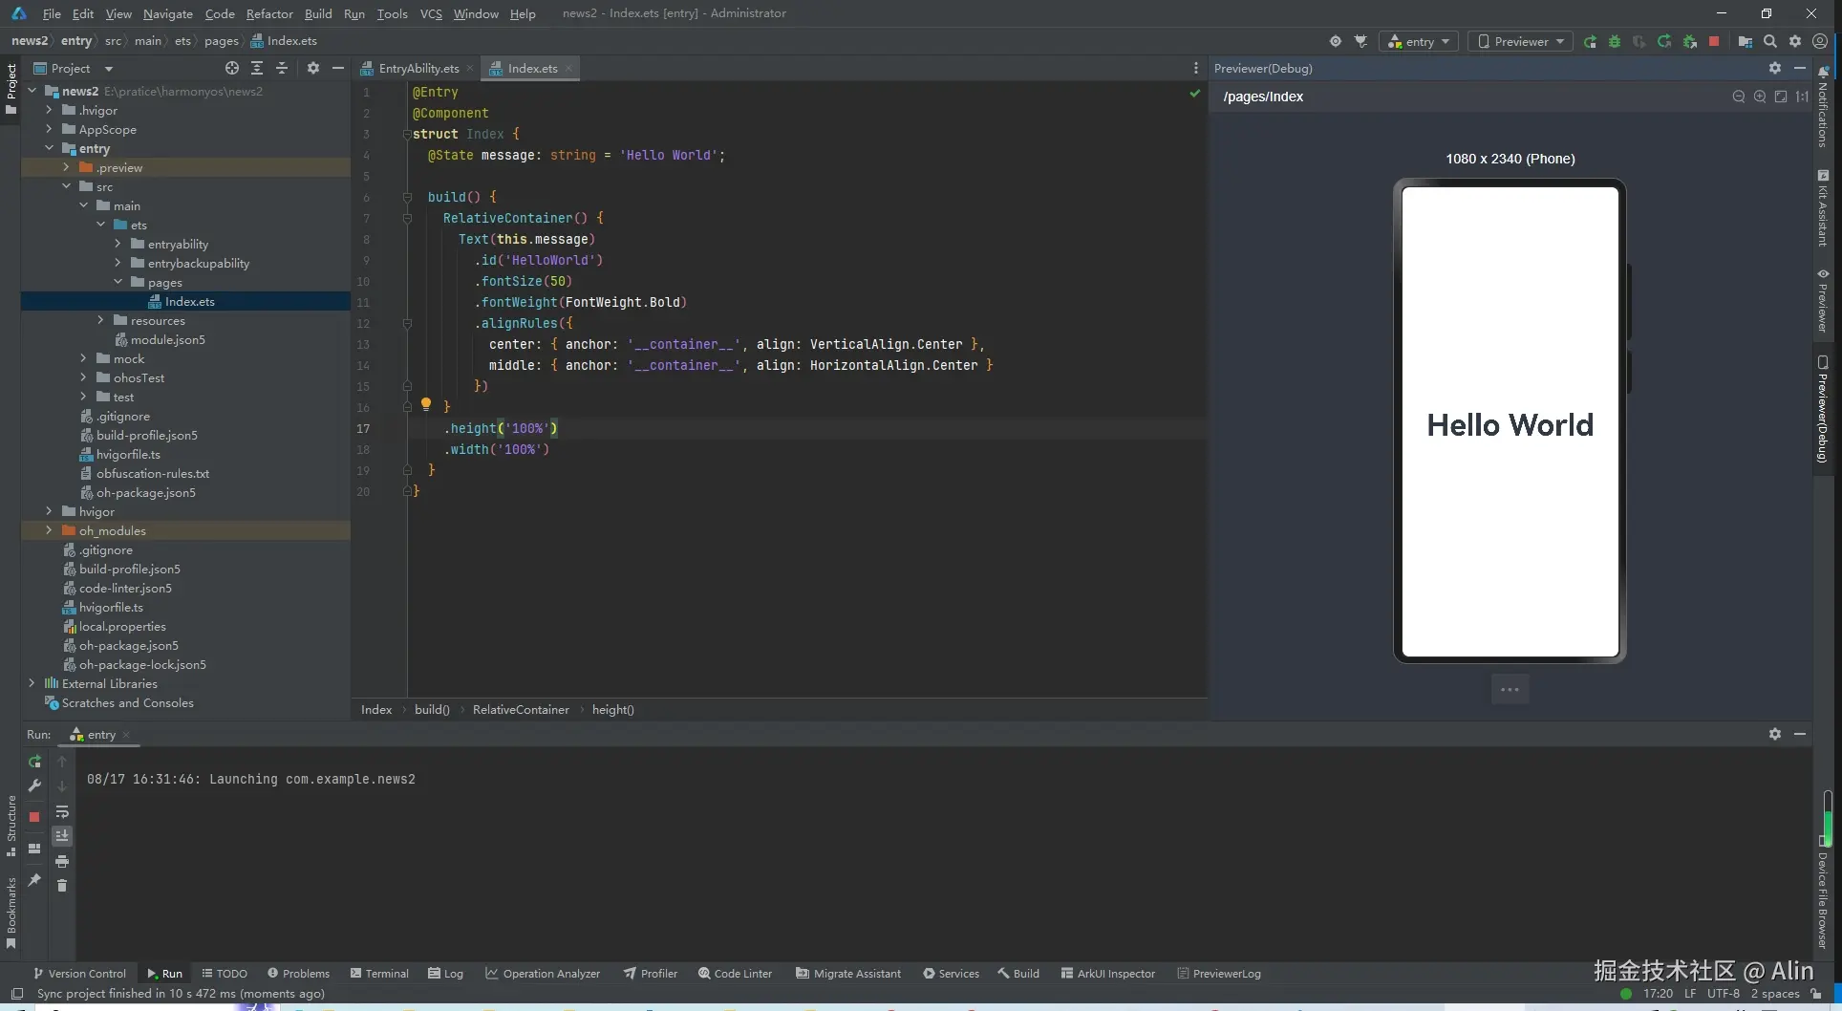Image resolution: width=1842 pixels, height=1011 pixels.
Task: Pin the Run tab
Action: click(34, 879)
